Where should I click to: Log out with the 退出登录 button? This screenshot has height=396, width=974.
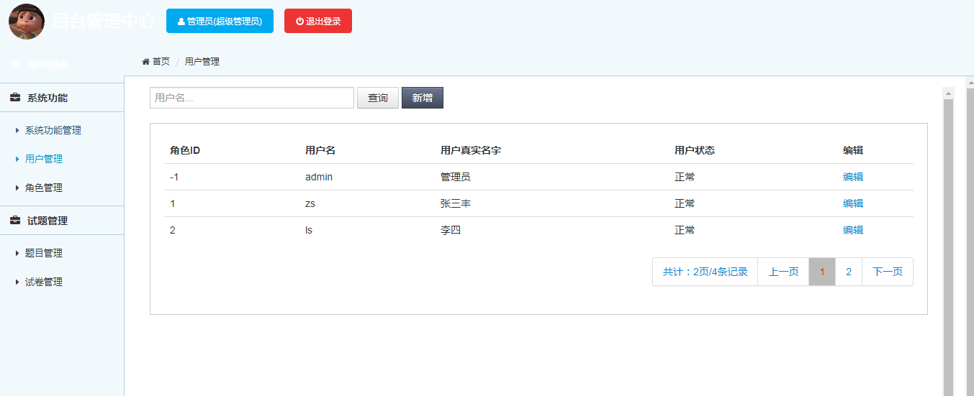(318, 21)
